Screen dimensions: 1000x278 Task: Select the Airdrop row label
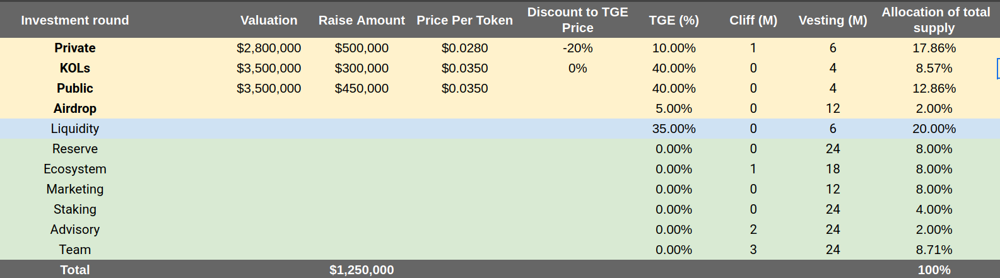(75, 108)
